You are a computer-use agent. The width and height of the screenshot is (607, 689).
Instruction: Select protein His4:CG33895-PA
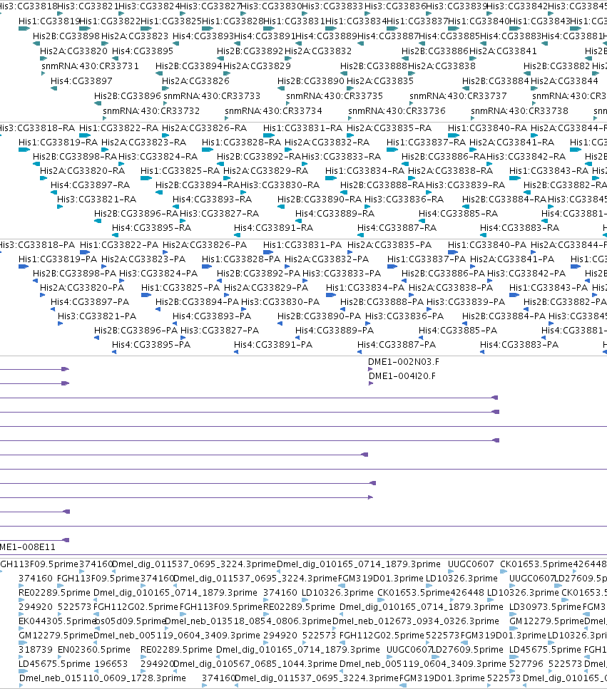[x=151, y=345]
